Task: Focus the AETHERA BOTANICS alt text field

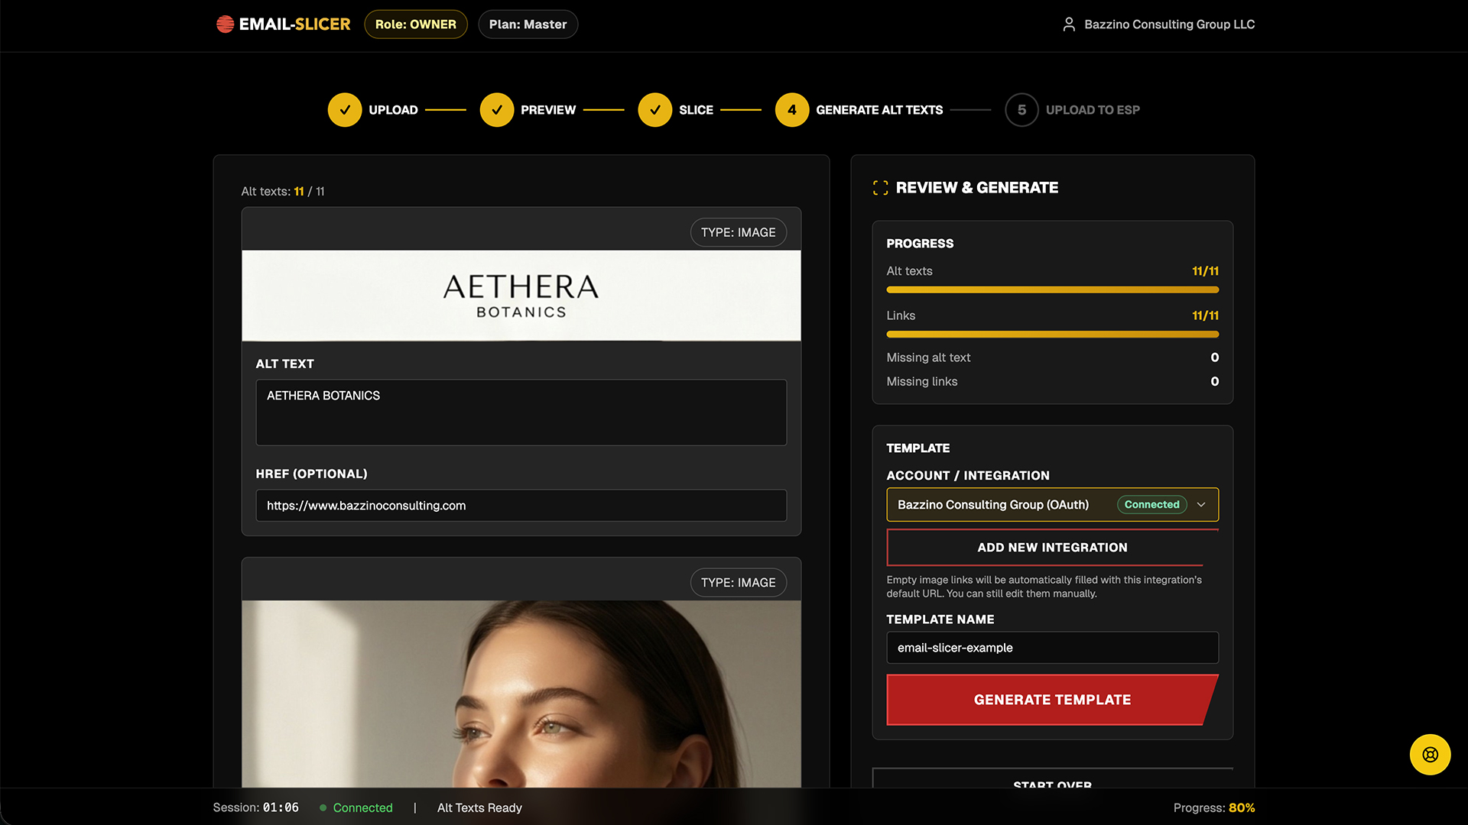Action: click(521, 412)
